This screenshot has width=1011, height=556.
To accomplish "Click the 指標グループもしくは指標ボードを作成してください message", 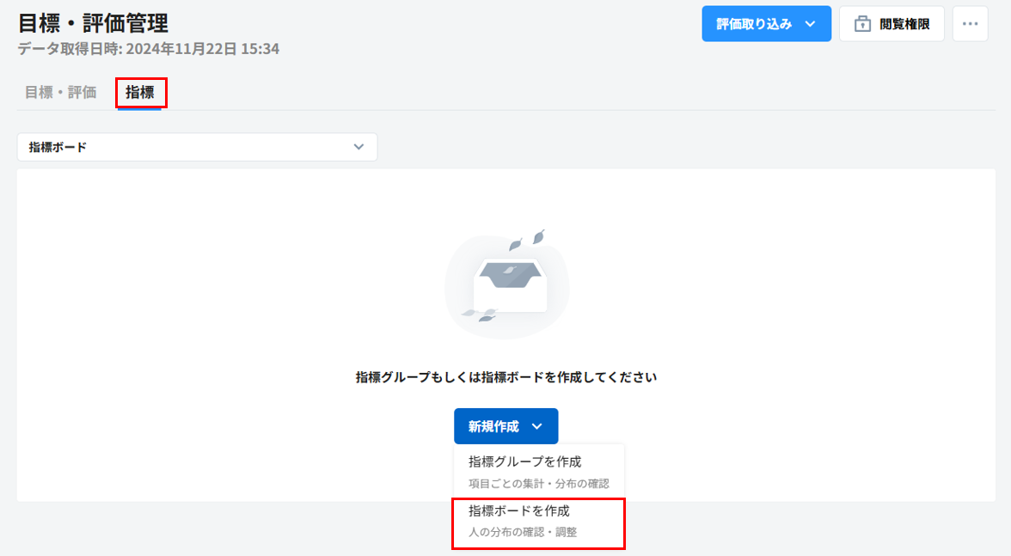I will pyautogui.click(x=506, y=377).
